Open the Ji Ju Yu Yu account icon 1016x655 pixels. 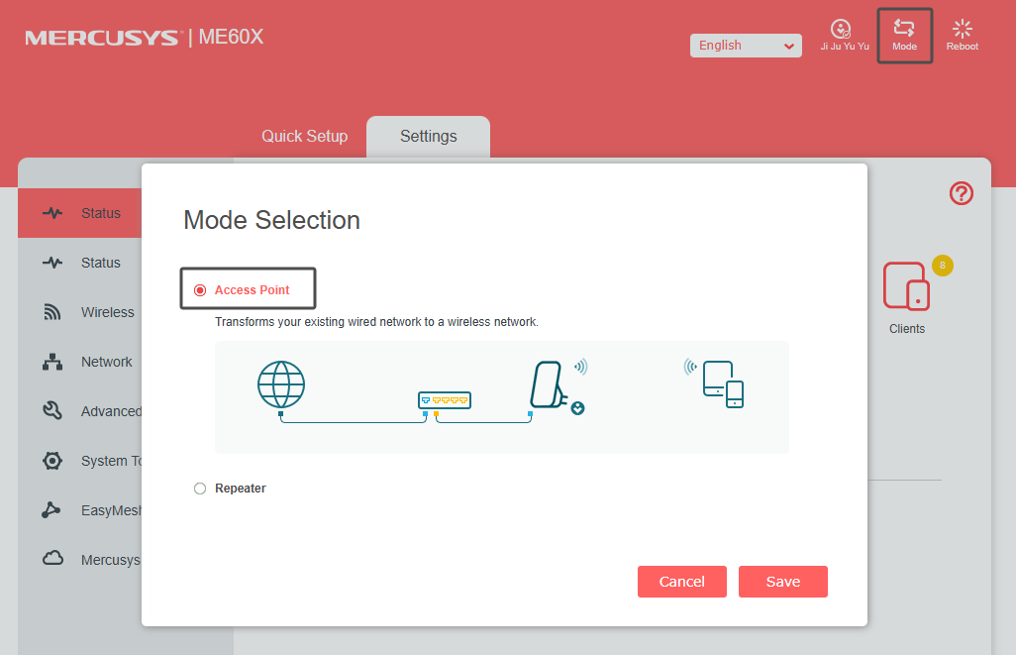(841, 30)
